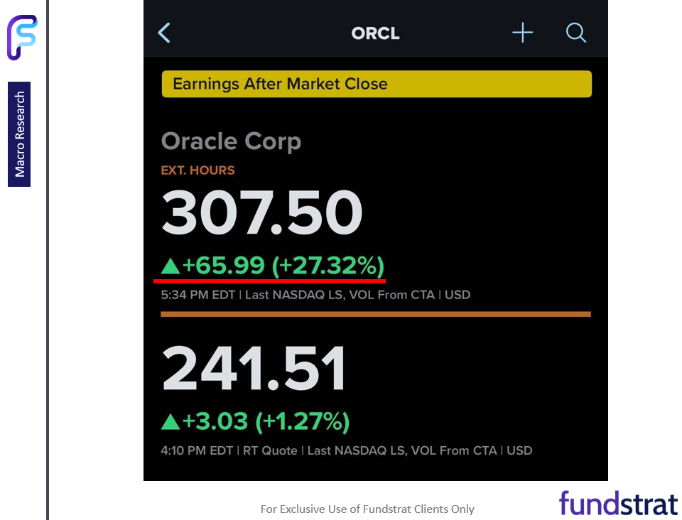The image size is (682, 520).
Task: Open the EXT. HOURS label
Action: [x=197, y=170]
